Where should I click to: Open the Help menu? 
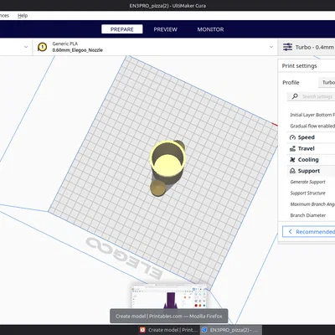click(x=23, y=16)
